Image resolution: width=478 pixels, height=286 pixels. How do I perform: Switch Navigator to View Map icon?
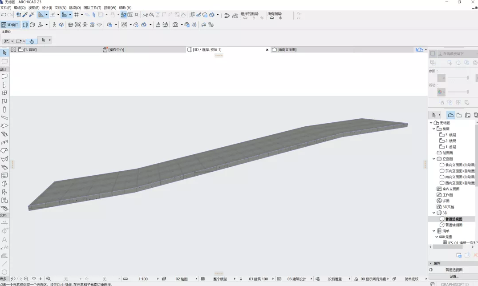pyautogui.click(x=459, y=115)
